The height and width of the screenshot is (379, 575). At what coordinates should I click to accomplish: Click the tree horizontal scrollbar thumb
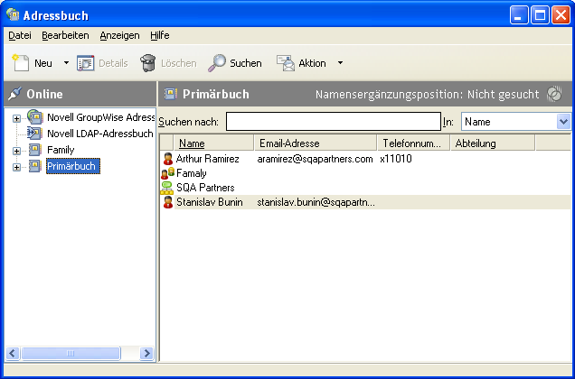71,354
